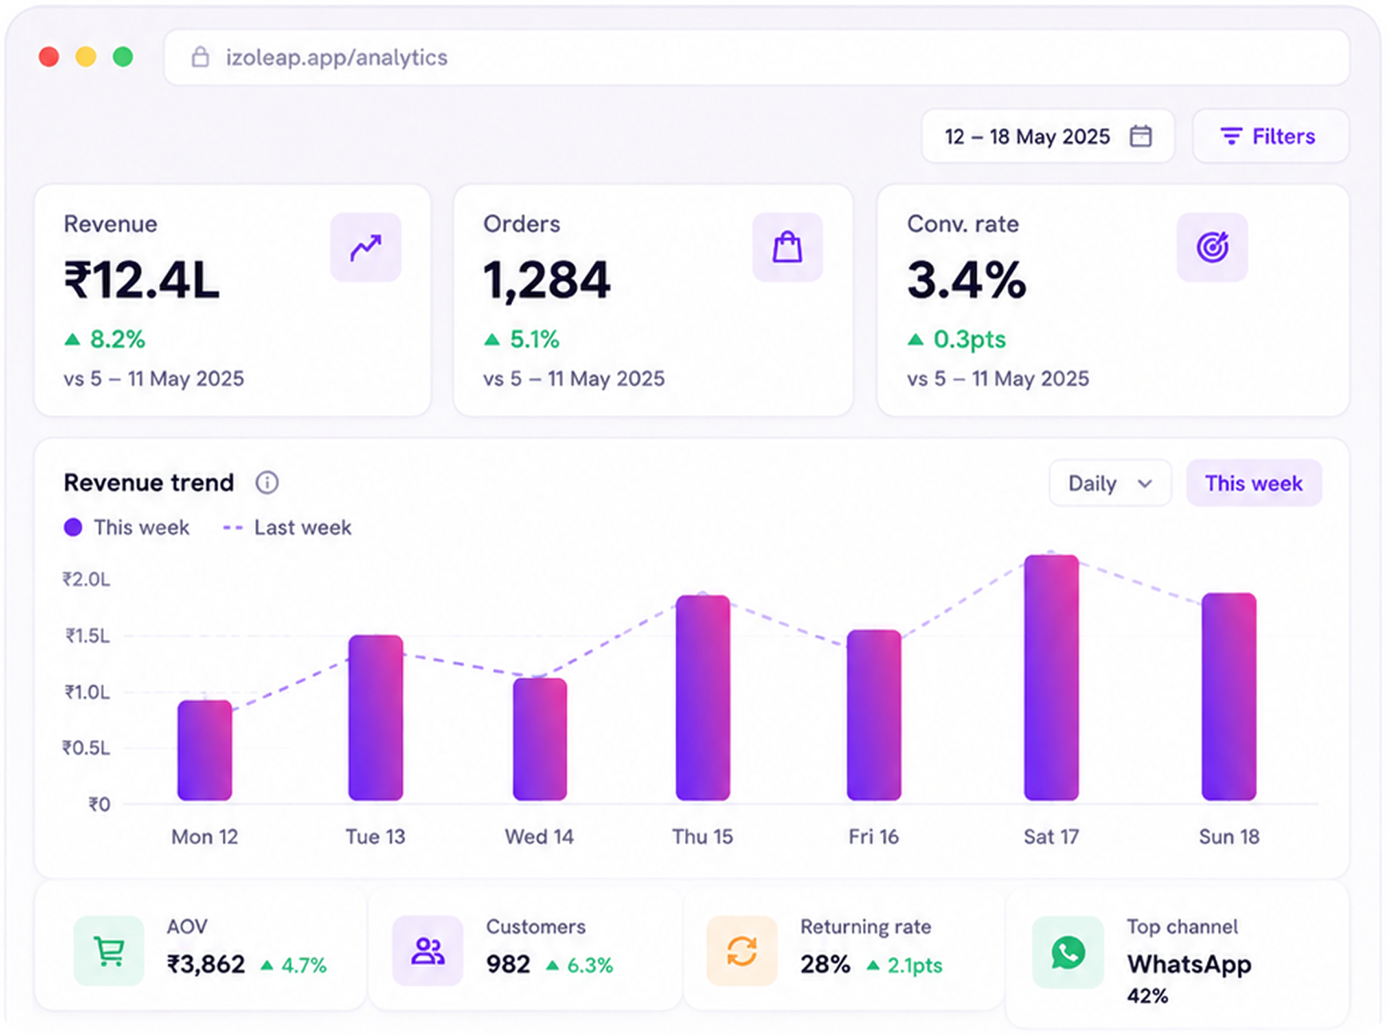Click the Thu 15 revenue bar
The image size is (1388, 1035).
pyautogui.click(x=703, y=697)
